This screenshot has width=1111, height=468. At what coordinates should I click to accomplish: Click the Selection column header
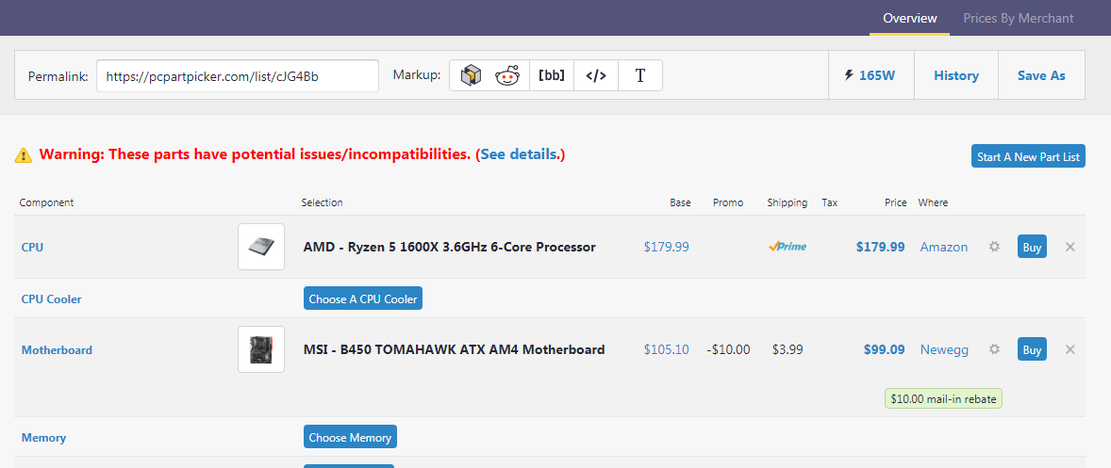point(322,202)
